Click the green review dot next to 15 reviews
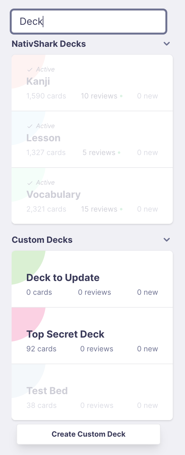185x455 pixels. tap(122, 209)
